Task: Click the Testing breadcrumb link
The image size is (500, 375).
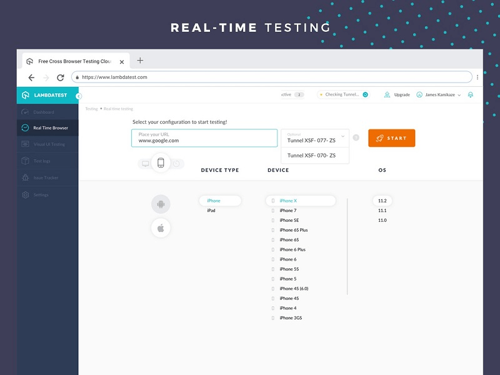Action: pyautogui.click(x=91, y=109)
